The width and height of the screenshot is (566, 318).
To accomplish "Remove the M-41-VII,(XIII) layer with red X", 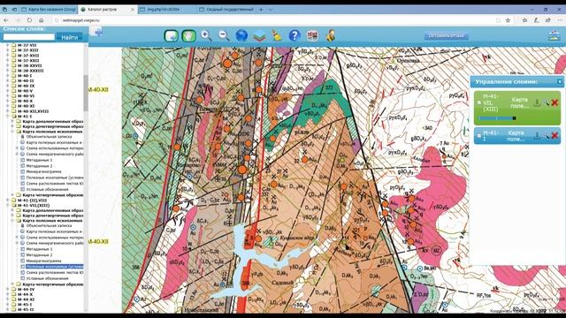I will 555,102.
